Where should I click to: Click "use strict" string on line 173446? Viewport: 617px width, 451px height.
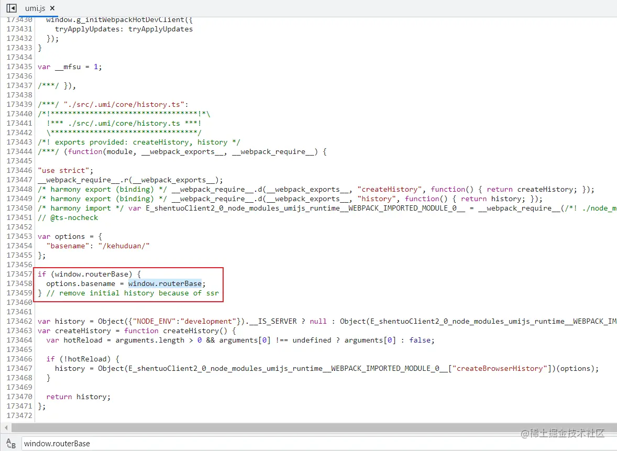(x=63, y=170)
